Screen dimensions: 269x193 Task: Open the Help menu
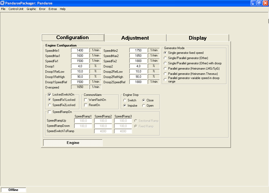point(63,9)
